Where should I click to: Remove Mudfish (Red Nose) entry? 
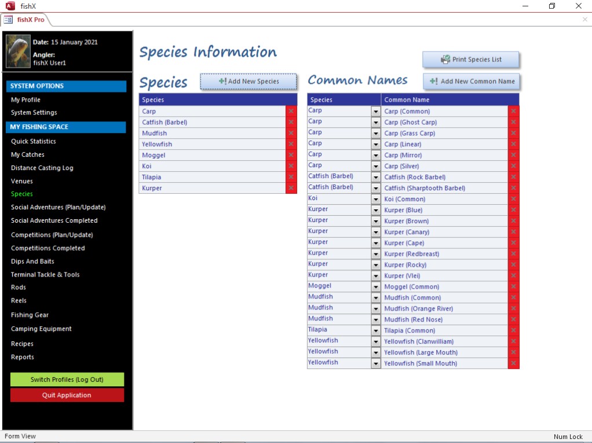[x=513, y=319]
